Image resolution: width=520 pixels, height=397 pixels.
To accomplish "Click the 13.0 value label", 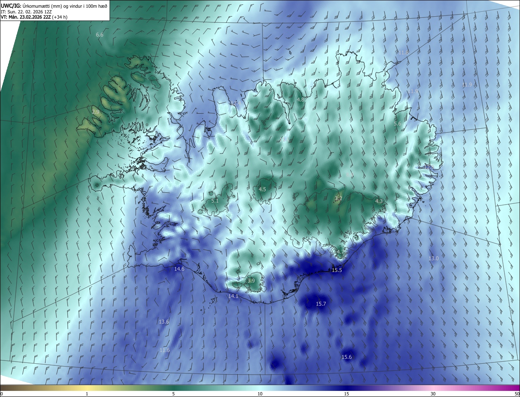I will (434, 259).
